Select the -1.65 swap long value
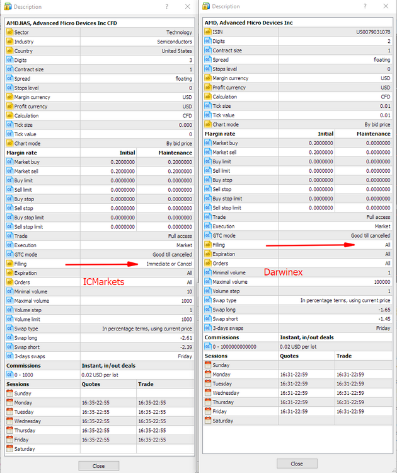This screenshot has height=473, width=397. point(384,310)
